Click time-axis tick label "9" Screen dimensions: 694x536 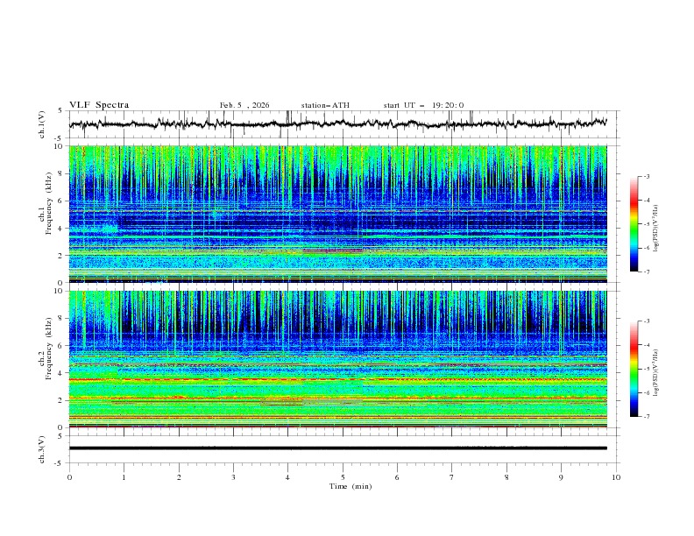[561, 477]
